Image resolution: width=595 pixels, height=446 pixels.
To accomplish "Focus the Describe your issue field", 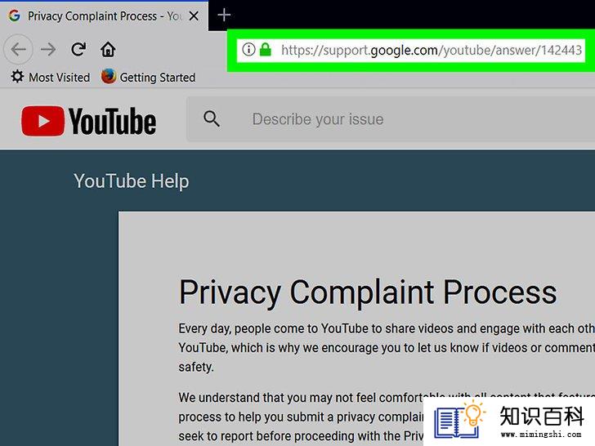I will (391, 119).
